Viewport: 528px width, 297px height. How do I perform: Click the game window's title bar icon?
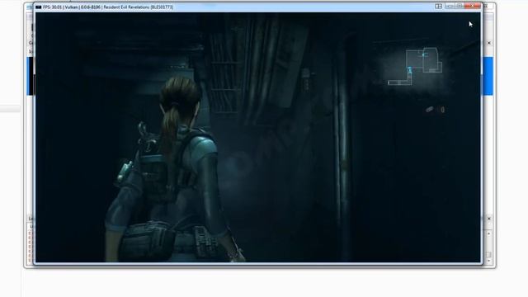[39, 7]
